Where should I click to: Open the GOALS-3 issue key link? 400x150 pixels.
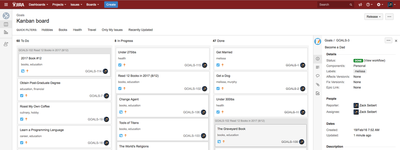point(343,40)
